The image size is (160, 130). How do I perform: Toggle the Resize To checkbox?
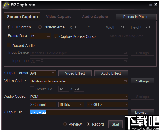[32, 89]
